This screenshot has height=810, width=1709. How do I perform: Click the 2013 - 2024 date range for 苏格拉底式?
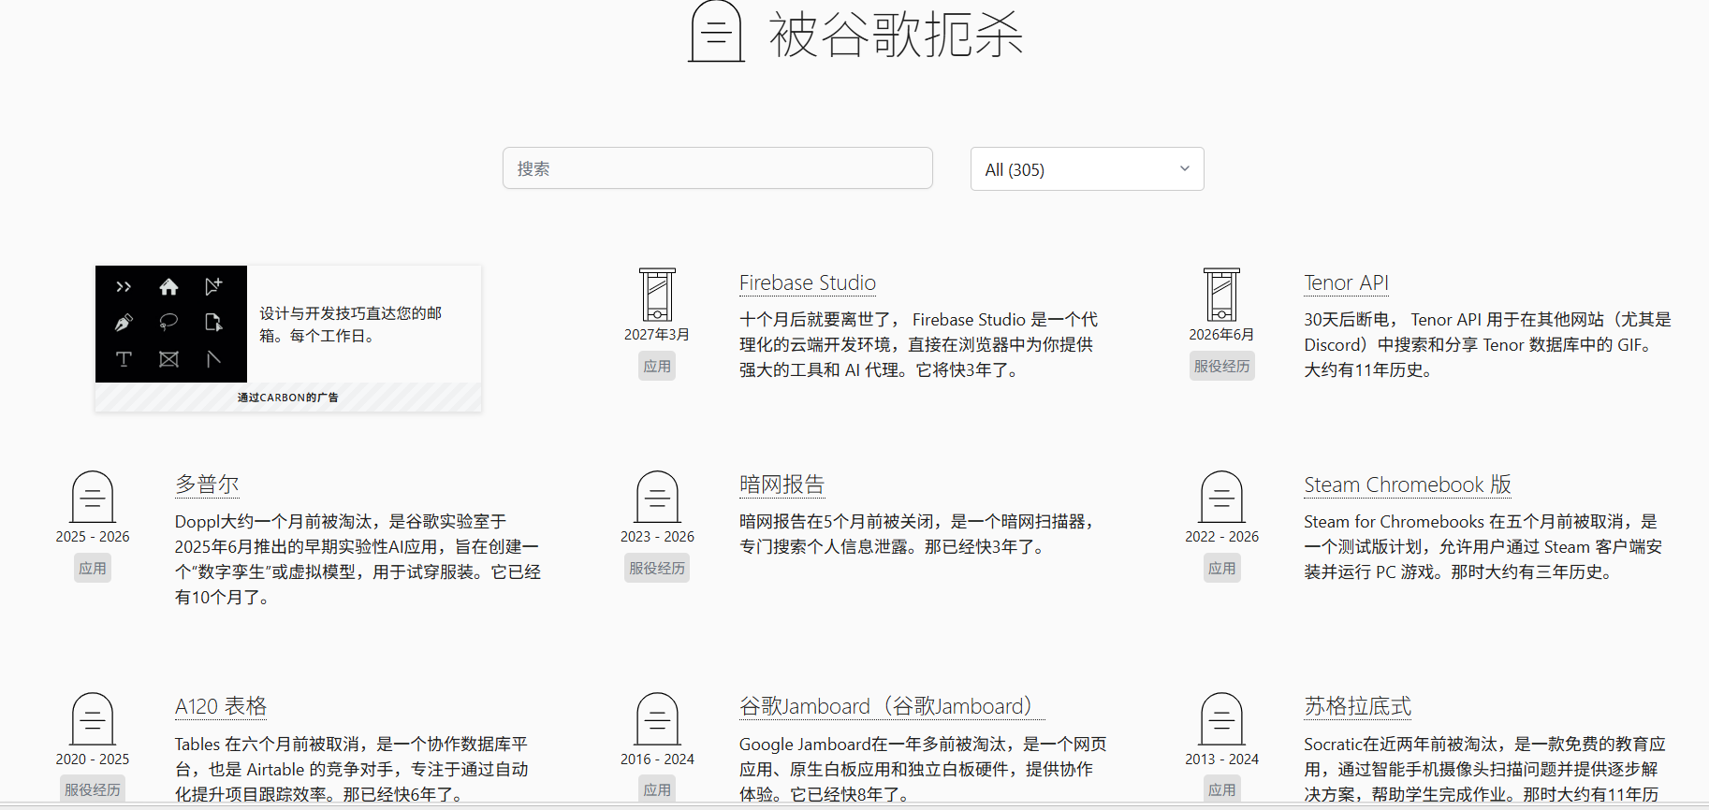[x=1221, y=759]
